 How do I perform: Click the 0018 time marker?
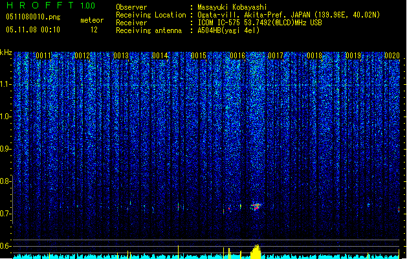(314, 56)
